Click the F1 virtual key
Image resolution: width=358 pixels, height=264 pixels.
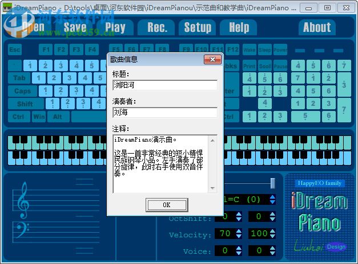(x=46, y=49)
